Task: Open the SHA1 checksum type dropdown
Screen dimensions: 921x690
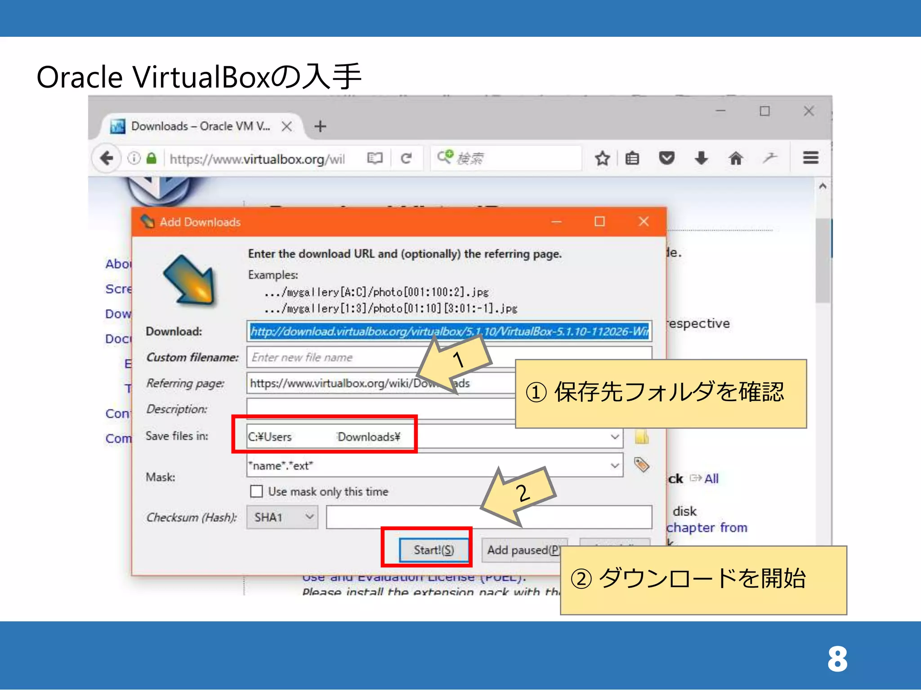Action: pyautogui.click(x=282, y=517)
